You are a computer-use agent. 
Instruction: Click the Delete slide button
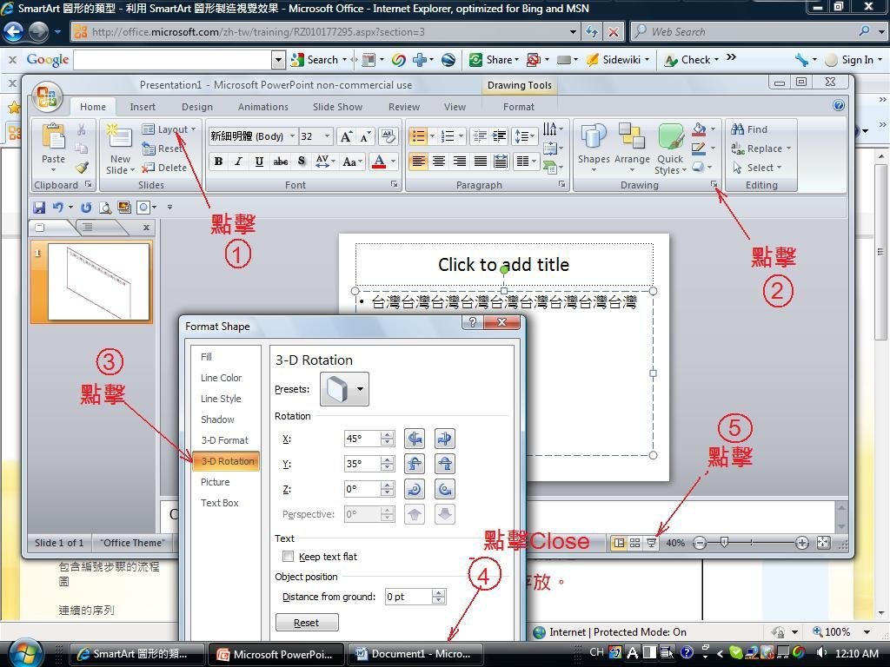[164, 168]
